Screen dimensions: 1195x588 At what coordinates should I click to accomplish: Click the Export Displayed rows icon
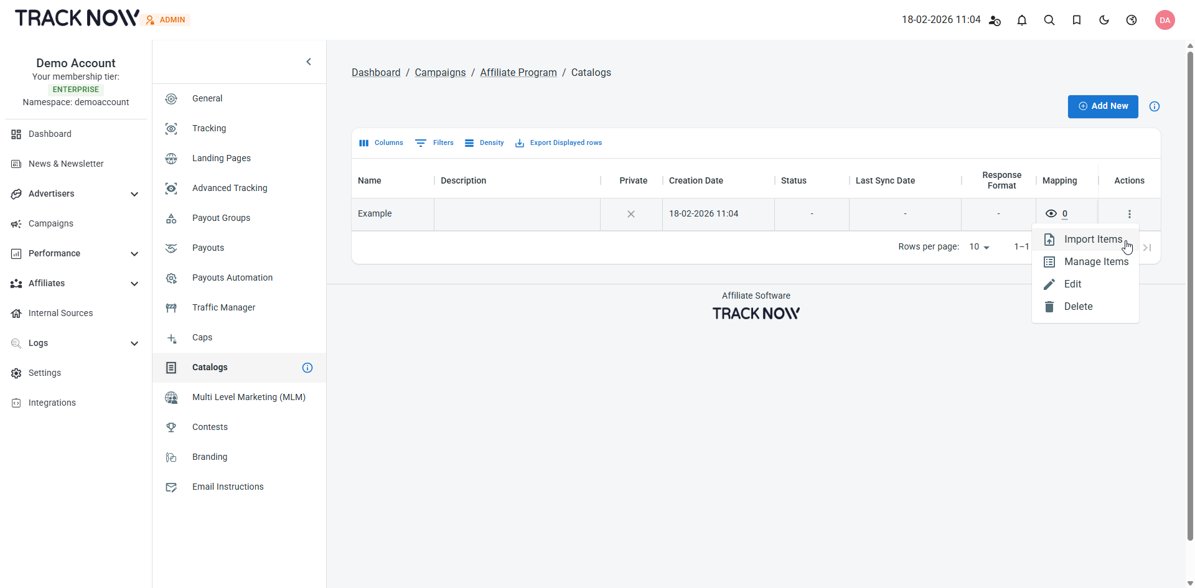(520, 143)
